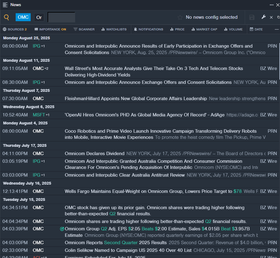This screenshot has width=280, height=258.
Task: Open settings with the wrench icon
Action: 263,17
